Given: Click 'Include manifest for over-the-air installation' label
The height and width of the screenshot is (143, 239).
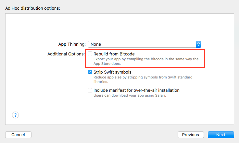Looking at the screenshot, I should click(x=136, y=90).
